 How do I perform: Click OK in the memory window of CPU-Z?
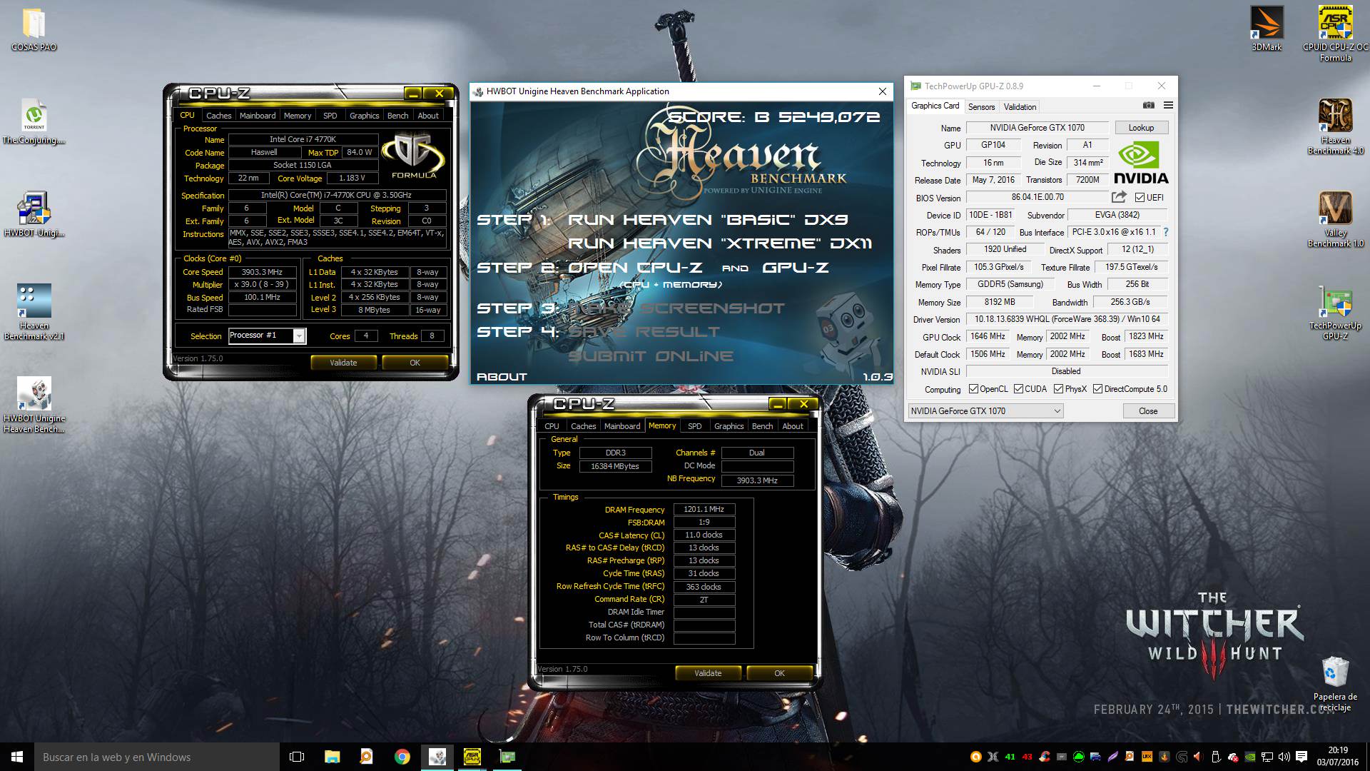pyautogui.click(x=779, y=672)
